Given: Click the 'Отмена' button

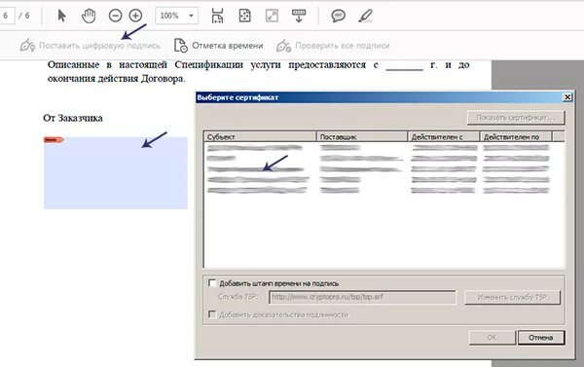Looking at the screenshot, I should pyautogui.click(x=541, y=338).
